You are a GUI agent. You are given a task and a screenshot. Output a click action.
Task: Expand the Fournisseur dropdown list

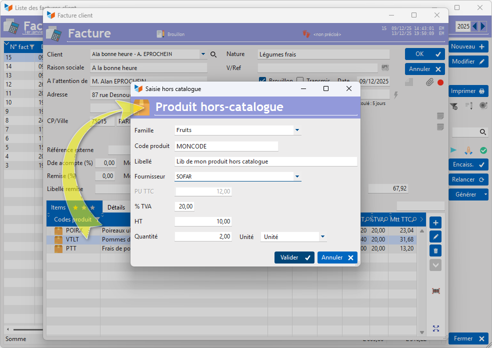[297, 176]
